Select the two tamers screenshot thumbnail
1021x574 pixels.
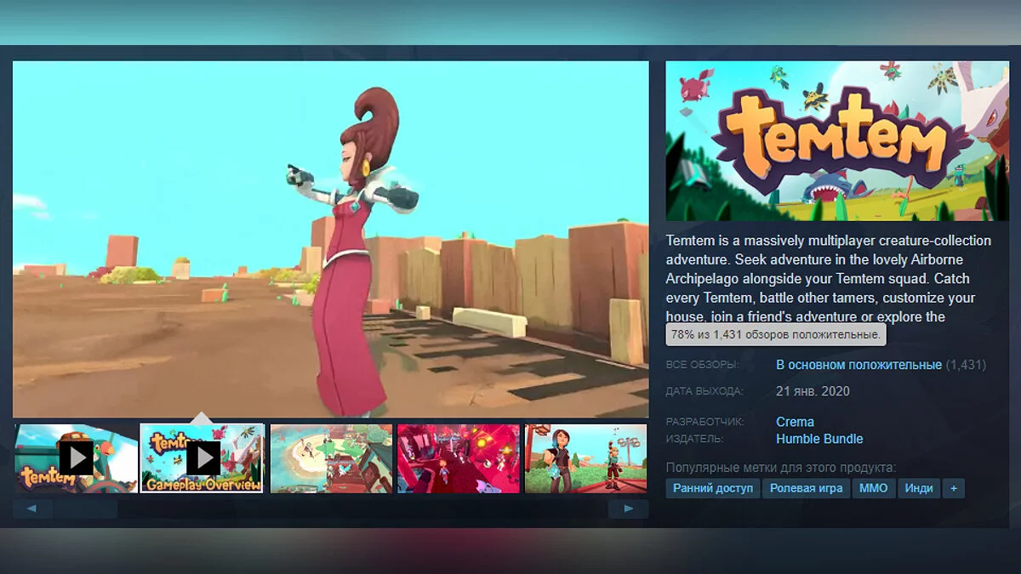[585, 458]
